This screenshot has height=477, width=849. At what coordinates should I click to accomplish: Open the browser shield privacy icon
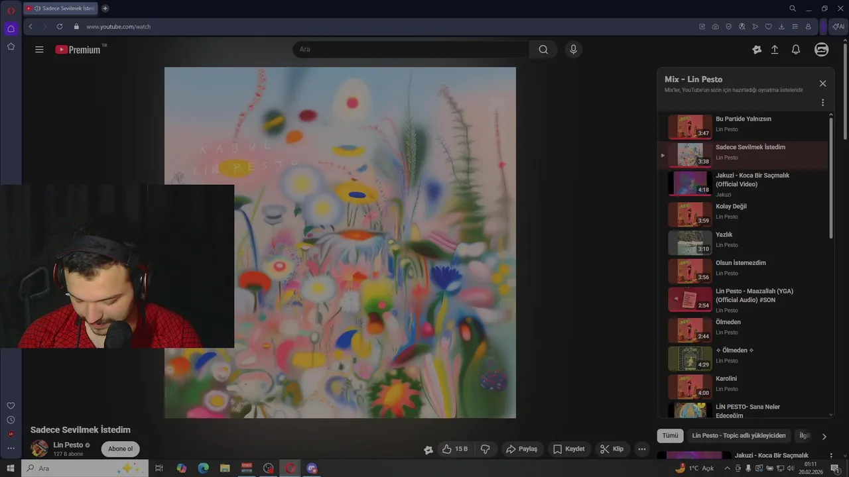pos(728,26)
